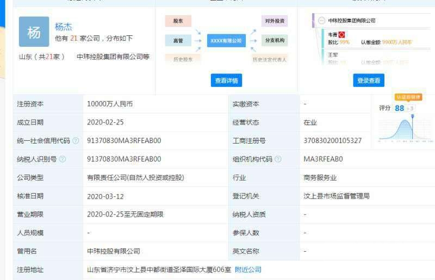Click the 登录查看 button
Image resolution: width=435 pixels, height=280 pixels.
coord(368,80)
